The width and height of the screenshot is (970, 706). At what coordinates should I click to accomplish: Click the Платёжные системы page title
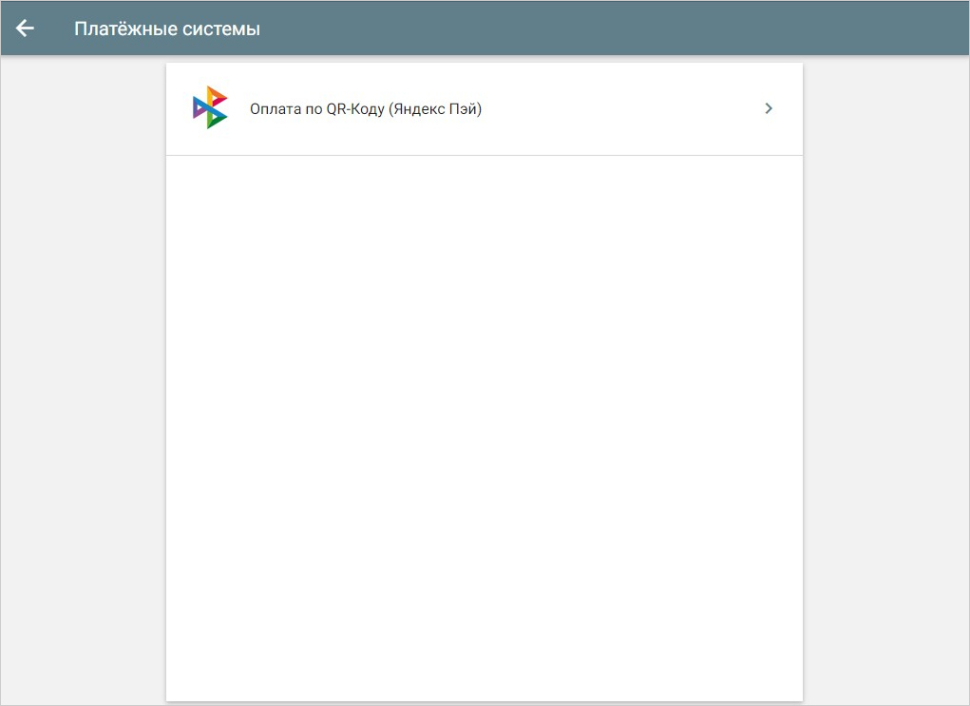coord(167,29)
